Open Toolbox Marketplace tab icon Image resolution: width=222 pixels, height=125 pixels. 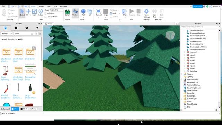click(x=6, y=28)
